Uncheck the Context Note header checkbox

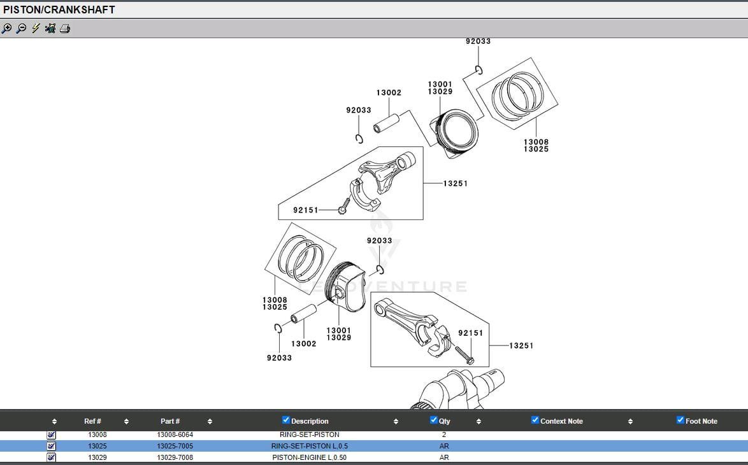click(x=534, y=420)
